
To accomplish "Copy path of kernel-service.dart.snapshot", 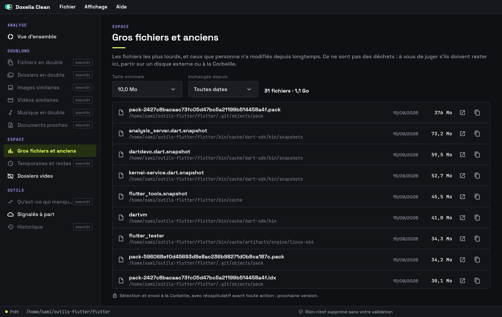I will click(477, 175).
